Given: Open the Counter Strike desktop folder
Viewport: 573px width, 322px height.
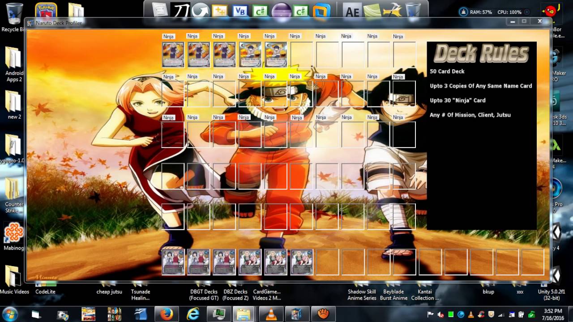Looking at the screenshot, I should click(x=14, y=195).
